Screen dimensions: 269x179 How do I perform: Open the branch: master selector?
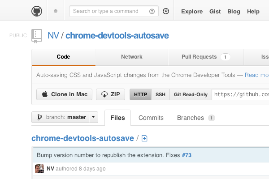[x=65, y=117]
